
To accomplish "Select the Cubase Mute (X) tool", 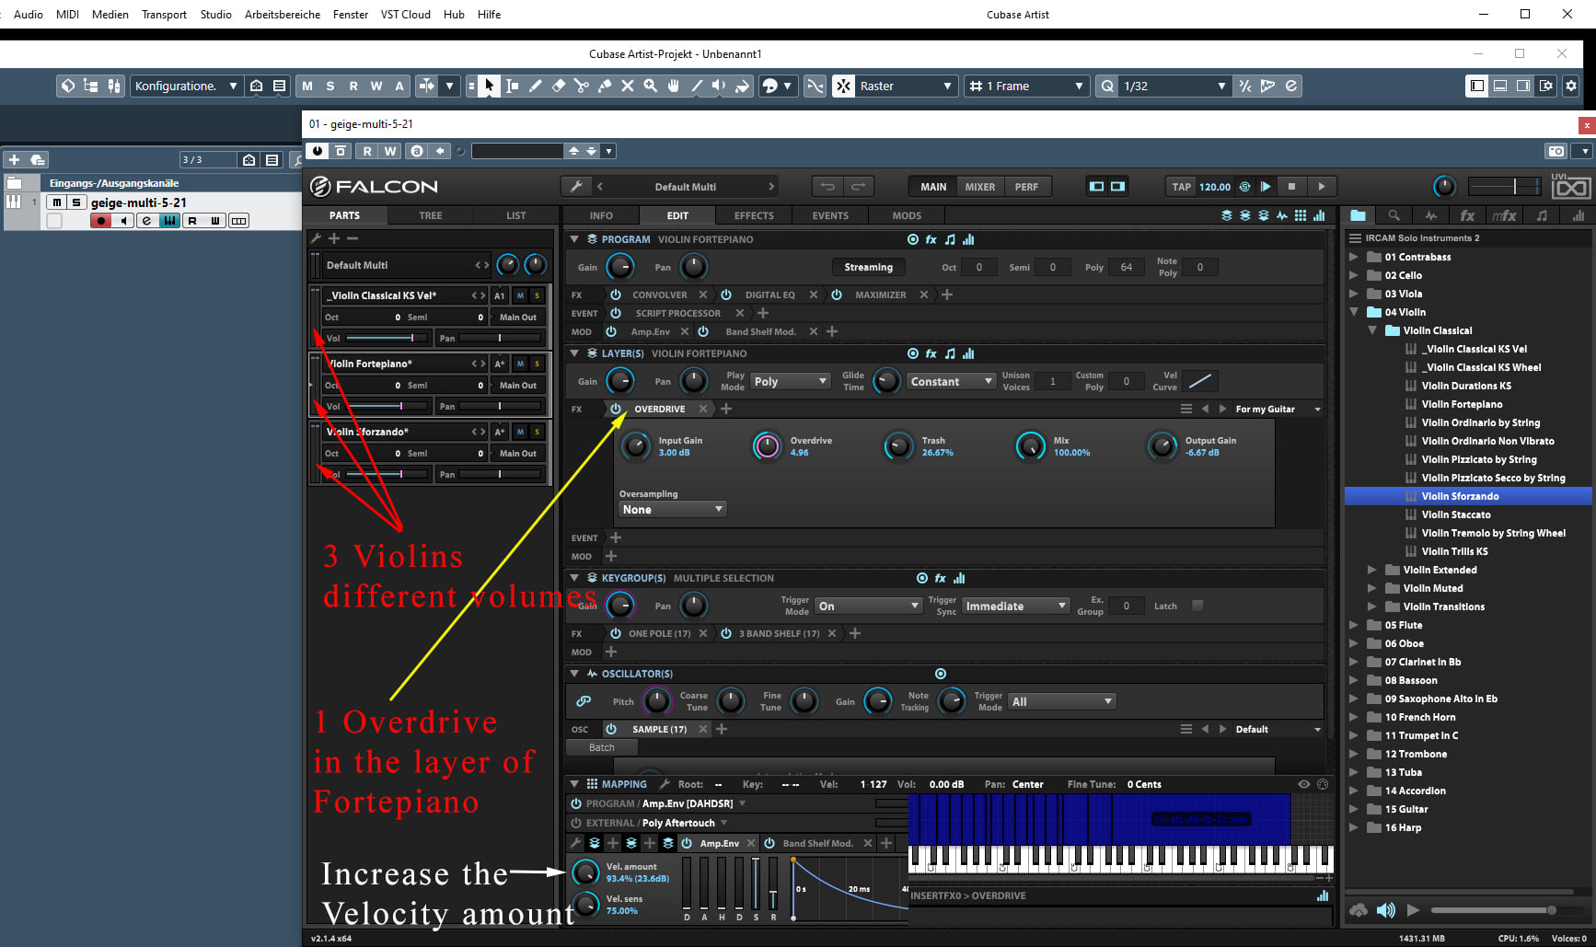I will [628, 86].
